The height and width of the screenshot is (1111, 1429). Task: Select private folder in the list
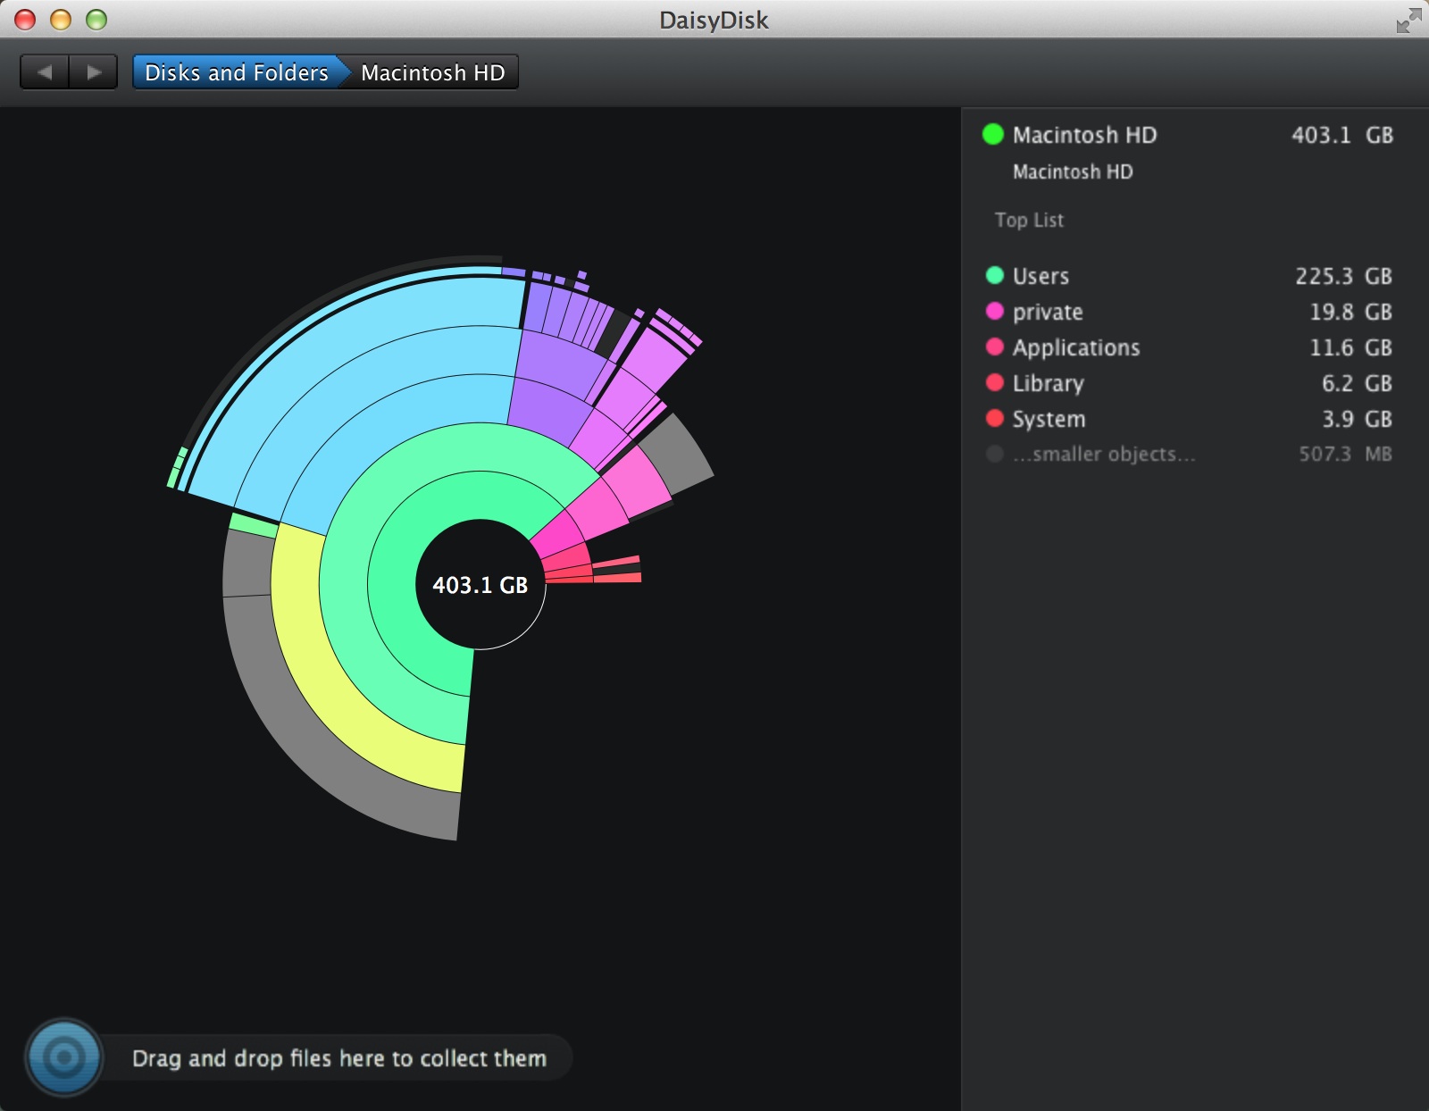coord(1188,312)
